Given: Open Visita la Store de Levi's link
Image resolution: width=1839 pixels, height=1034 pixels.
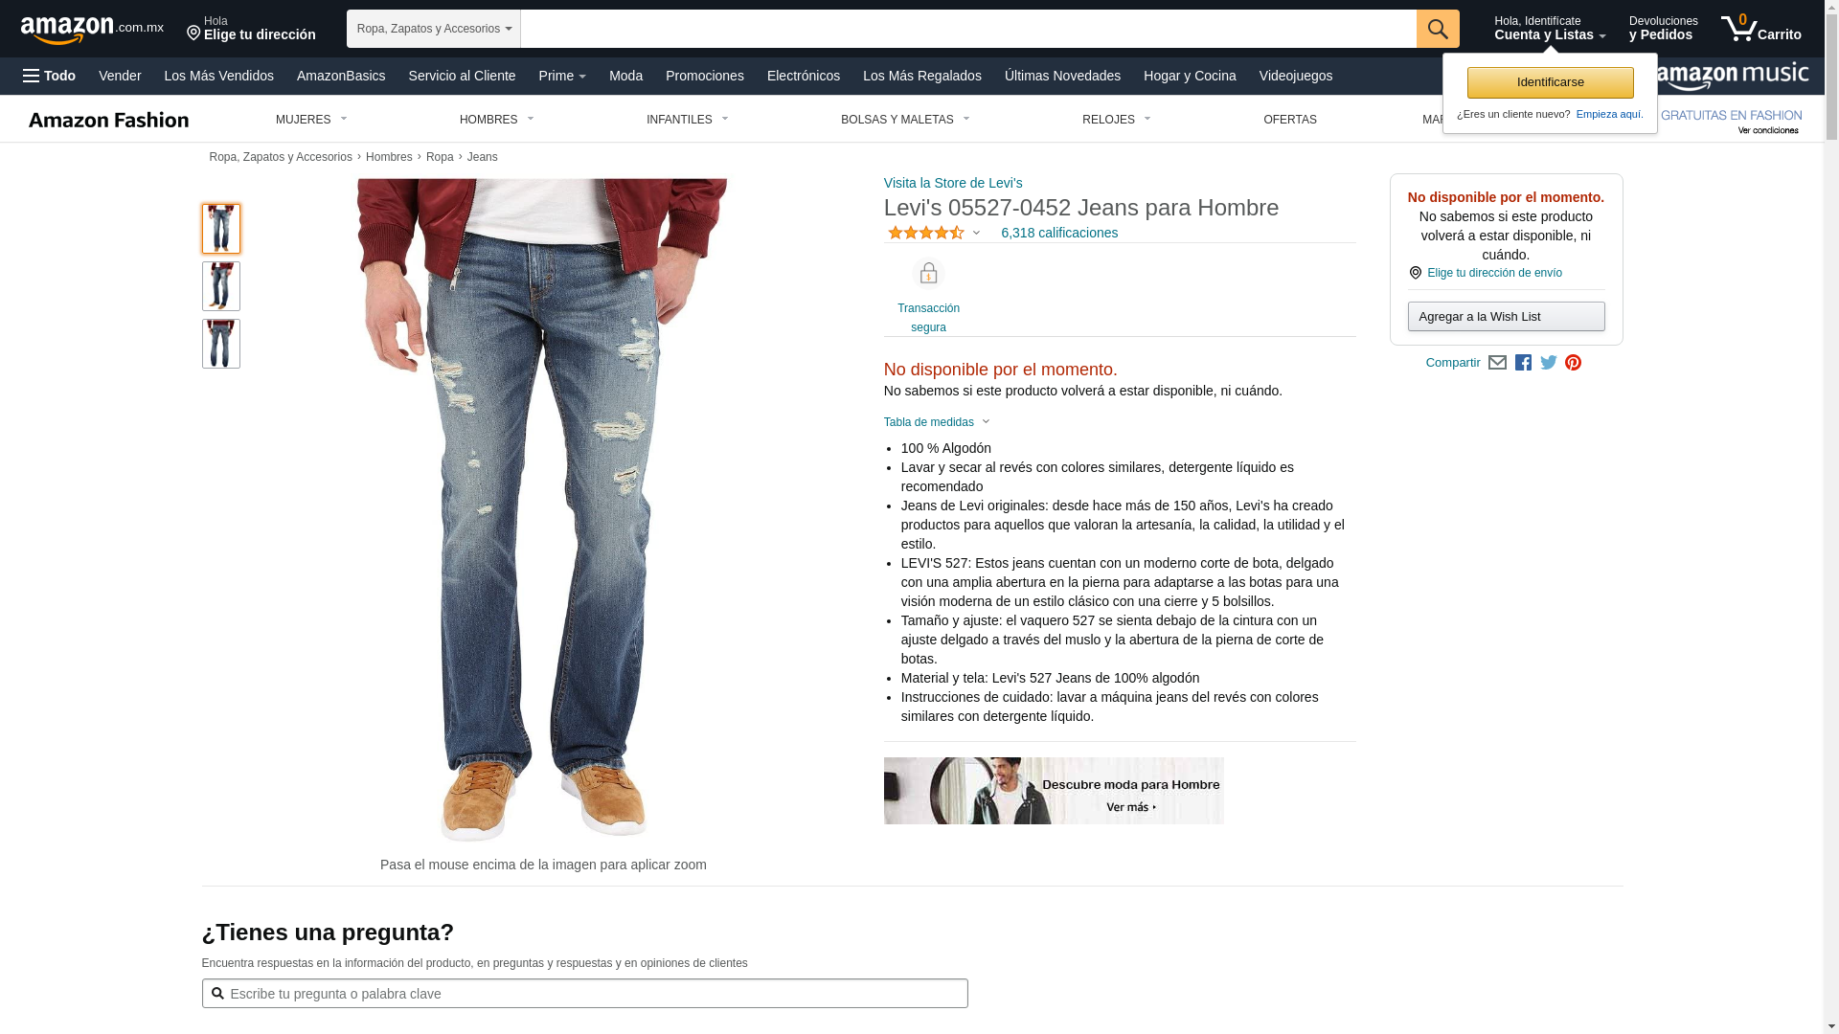Looking at the screenshot, I should coord(953,183).
